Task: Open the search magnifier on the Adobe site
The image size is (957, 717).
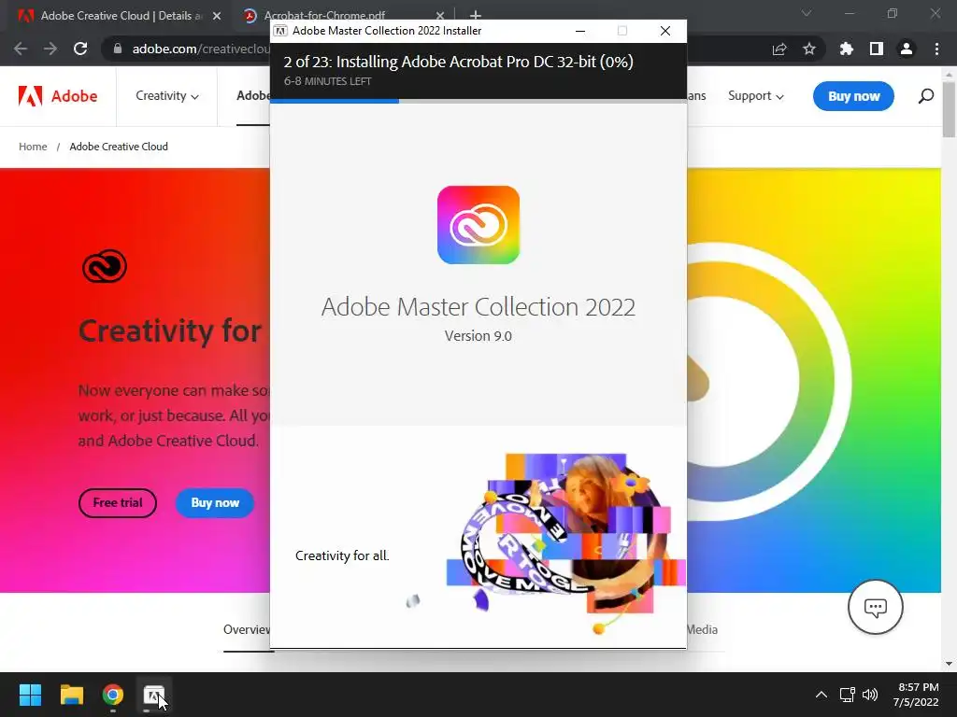Action: [925, 96]
